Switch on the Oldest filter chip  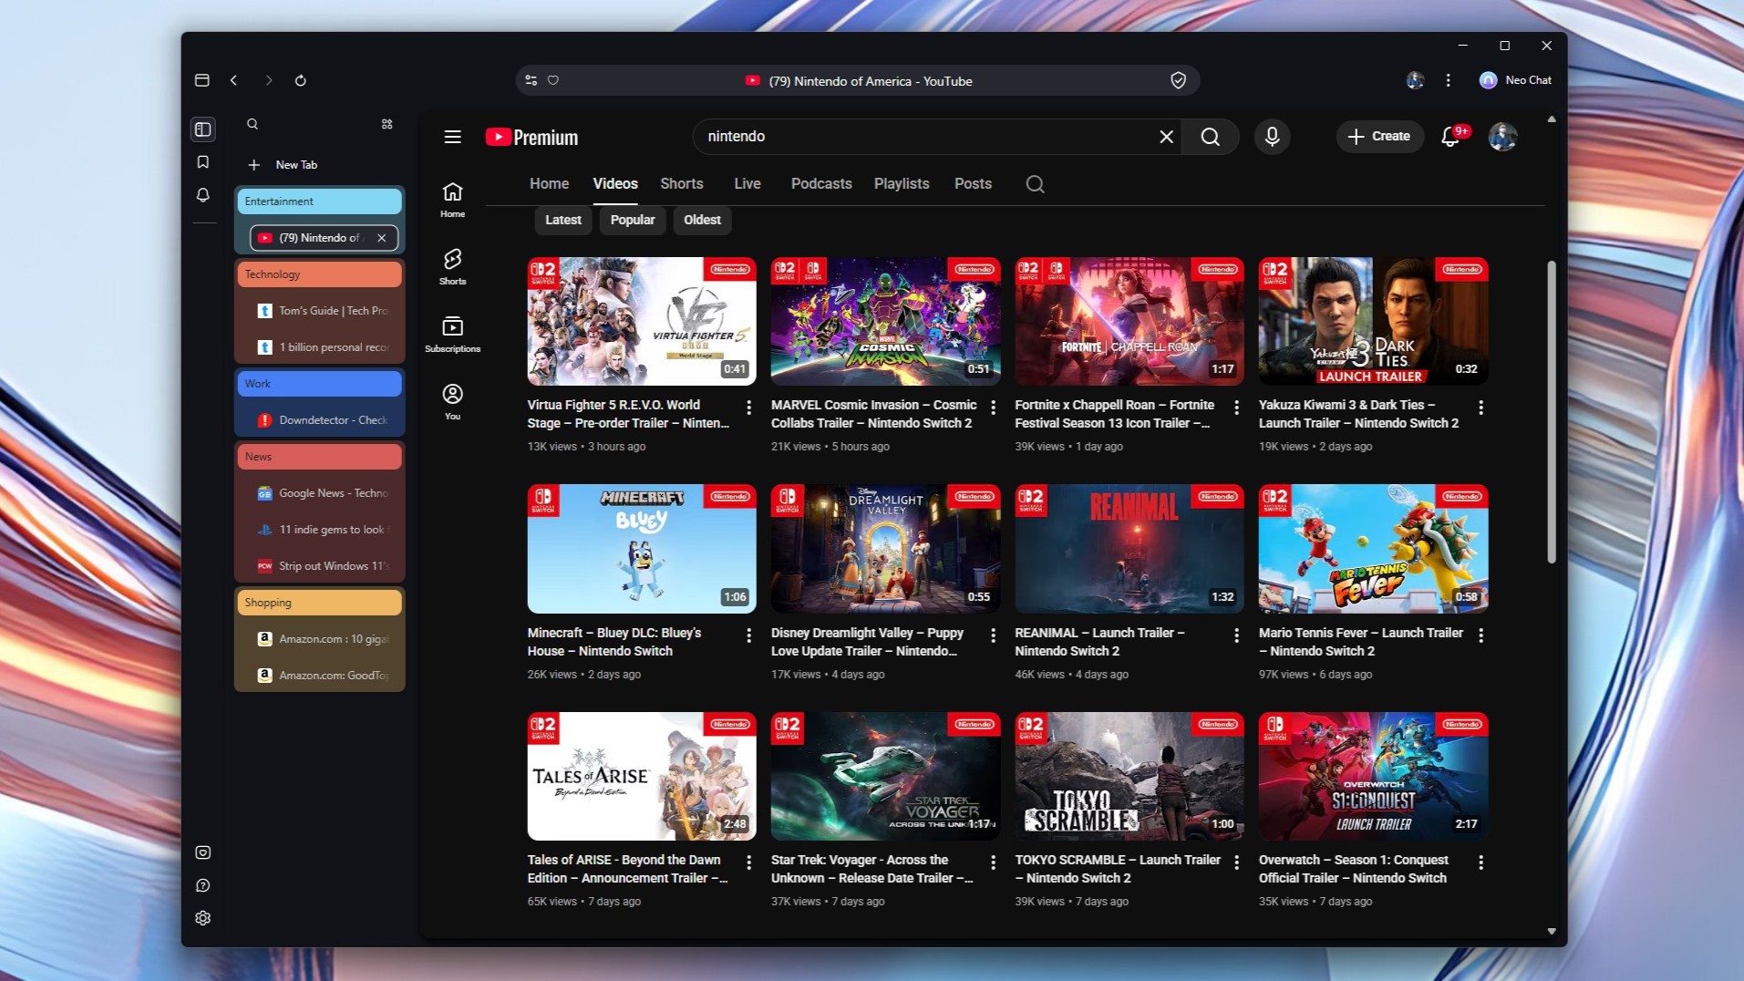702,220
